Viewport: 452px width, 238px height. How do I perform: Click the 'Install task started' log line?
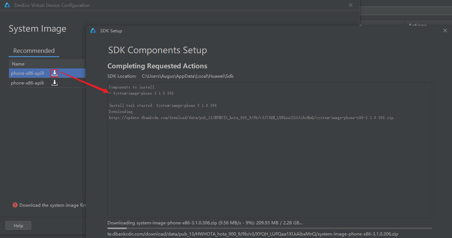pyautogui.click(x=163, y=105)
